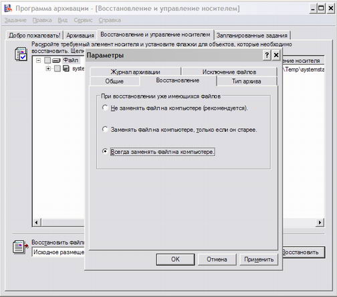Click the left scroll arrow of tree pane
Screen dimensions: 337x297
click(x=37, y=222)
